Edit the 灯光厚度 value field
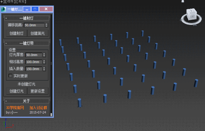Image resolution: width=205 pixels, height=131 pixels. pyautogui.click(x=34, y=55)
